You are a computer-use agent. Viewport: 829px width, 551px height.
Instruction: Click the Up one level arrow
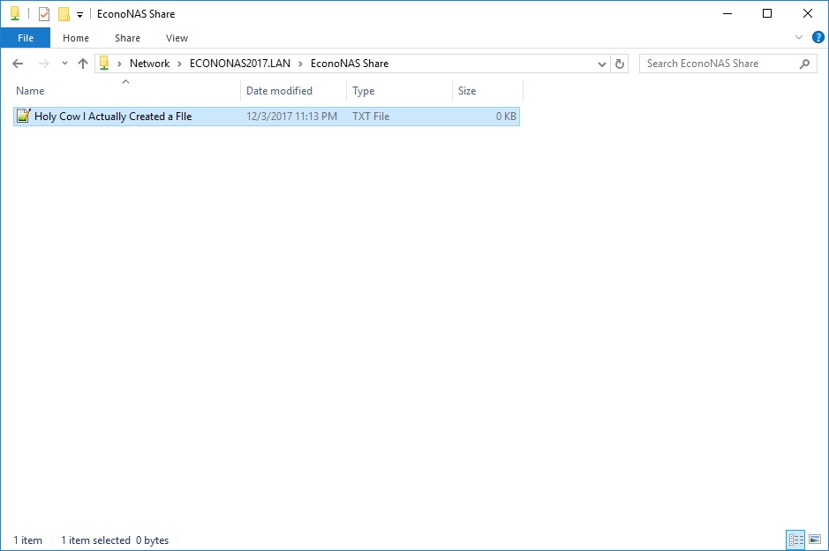coord(83,64)
